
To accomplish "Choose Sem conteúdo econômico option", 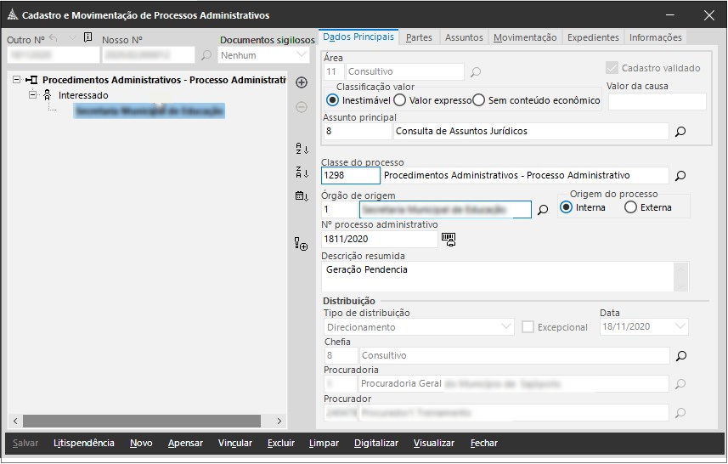I will pos(479,100).
